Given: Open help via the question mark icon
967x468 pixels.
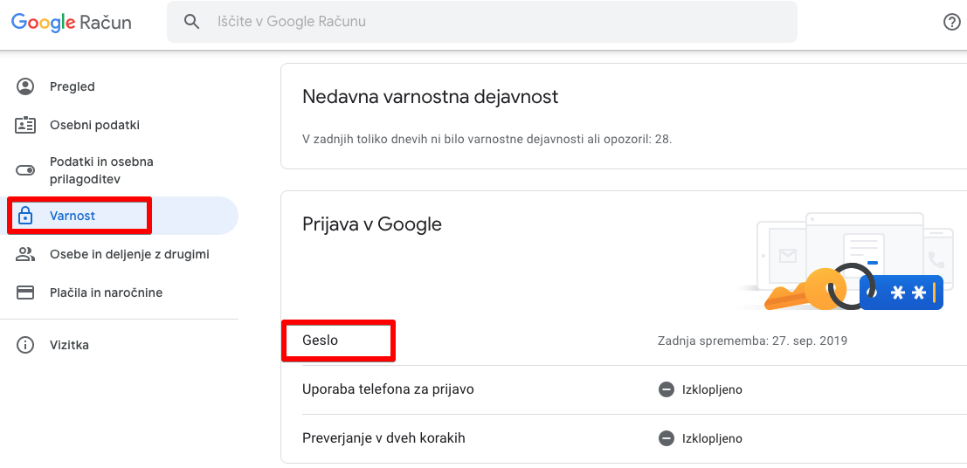Looking at the screenshot, I should tap(952, 22).
